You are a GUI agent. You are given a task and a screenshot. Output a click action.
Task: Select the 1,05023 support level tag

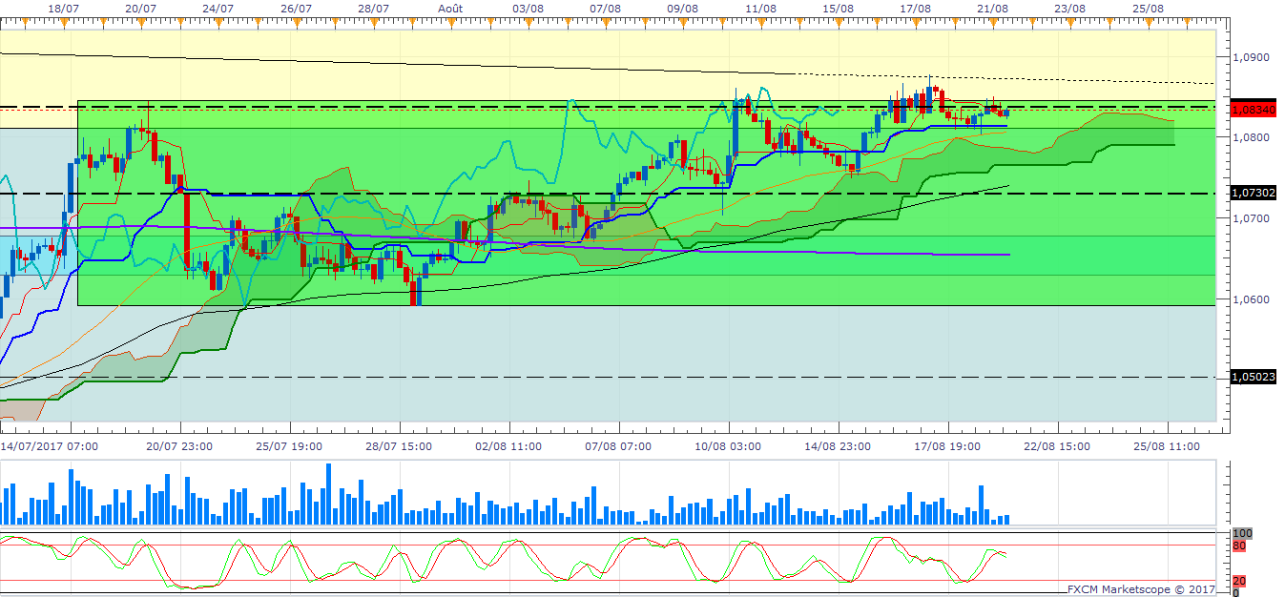(1254, 377)
